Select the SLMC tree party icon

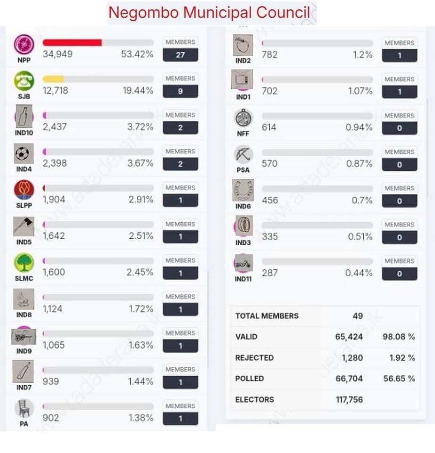[24, 263]
